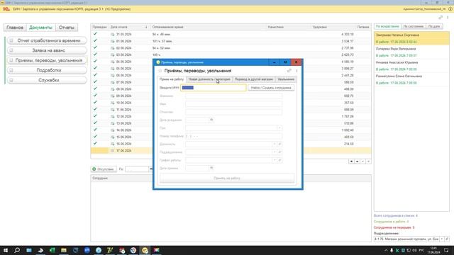Open the hire date calendar picker
Viewport: 454px width, 255px height.
click(211, 168)
